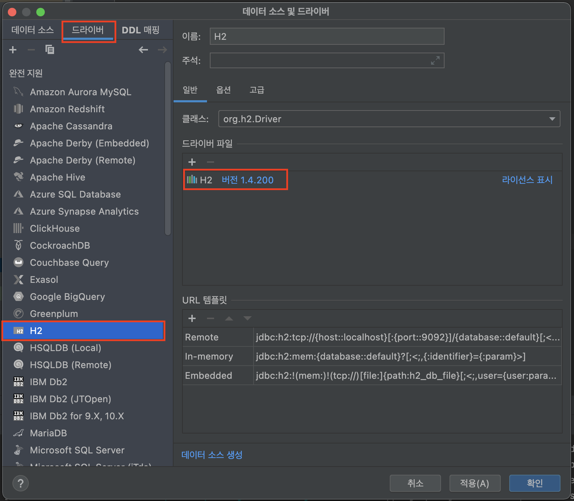Viewport: 574px width, 501px height.
Task: Remove the driver file with the minus icon
Action: [211, 162]
